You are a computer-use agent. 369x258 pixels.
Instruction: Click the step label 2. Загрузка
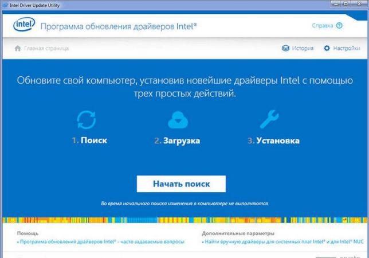pyautogui.click(x=177, y=141)
